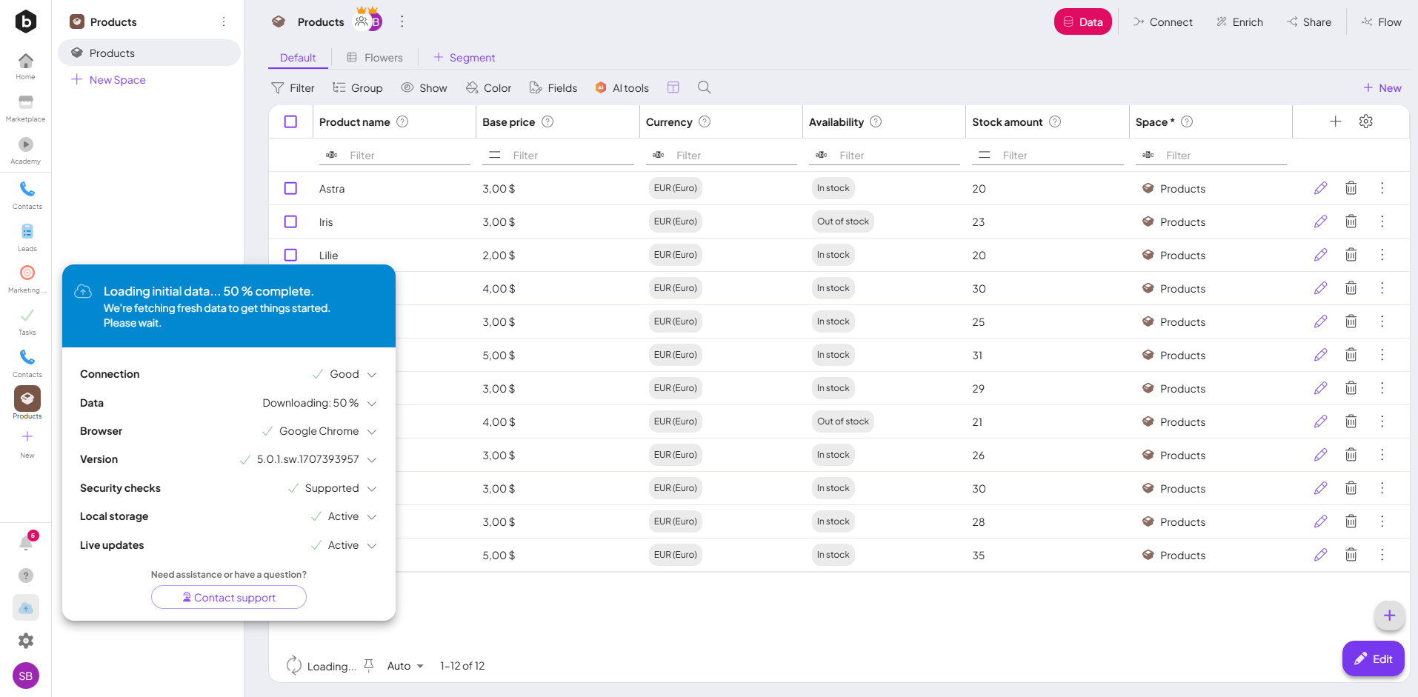Select the Astra row checkbox

(x=290, y=188)
